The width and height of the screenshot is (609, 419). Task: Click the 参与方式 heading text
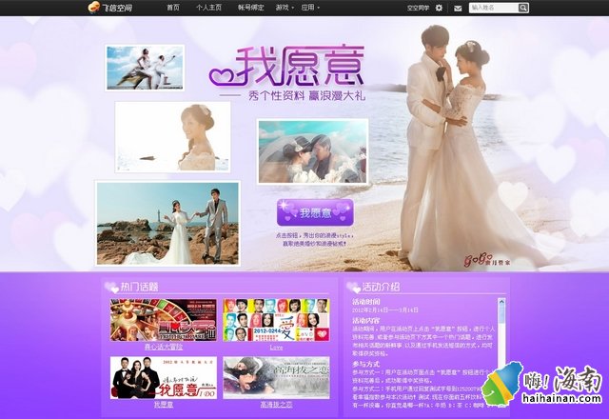coord(365,365)
